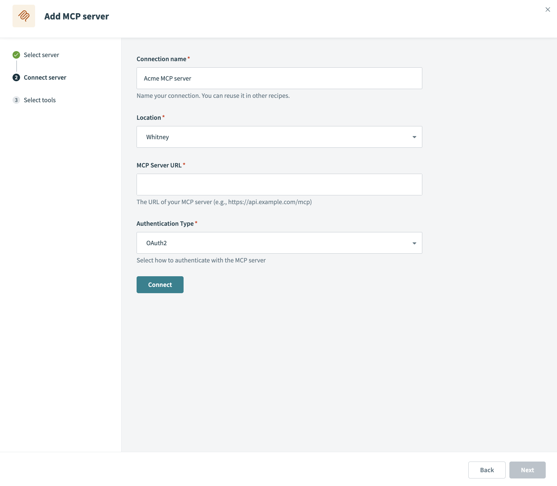Click the green checkmark beside Select server
The width and height of the screenshot is (557, 486).
(x=16, y=55)
